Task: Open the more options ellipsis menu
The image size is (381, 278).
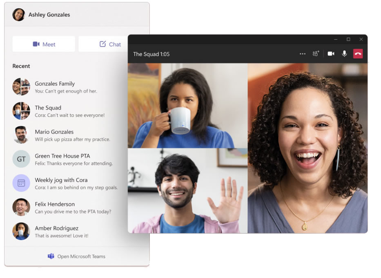Action: point(303,54)
